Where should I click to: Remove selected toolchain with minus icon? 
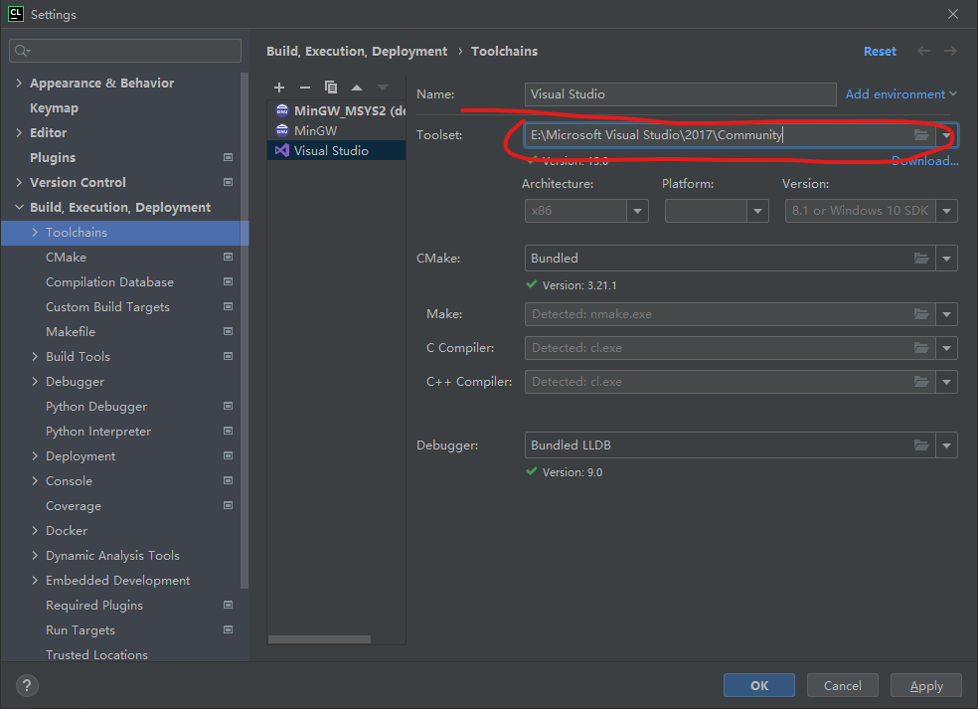(305, 88)
